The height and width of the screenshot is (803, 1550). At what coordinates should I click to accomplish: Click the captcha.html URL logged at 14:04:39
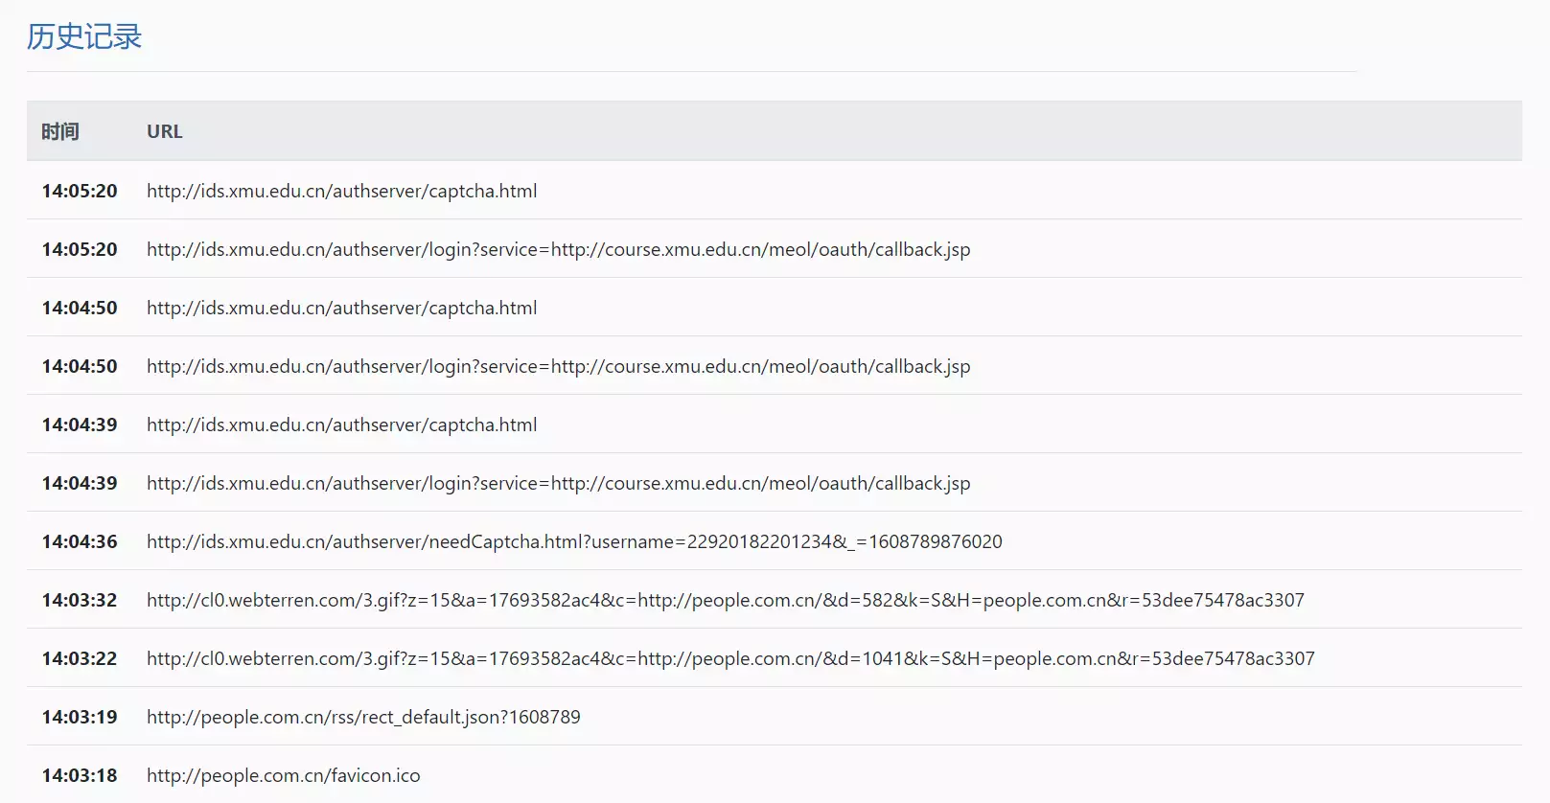pos(341,424)
